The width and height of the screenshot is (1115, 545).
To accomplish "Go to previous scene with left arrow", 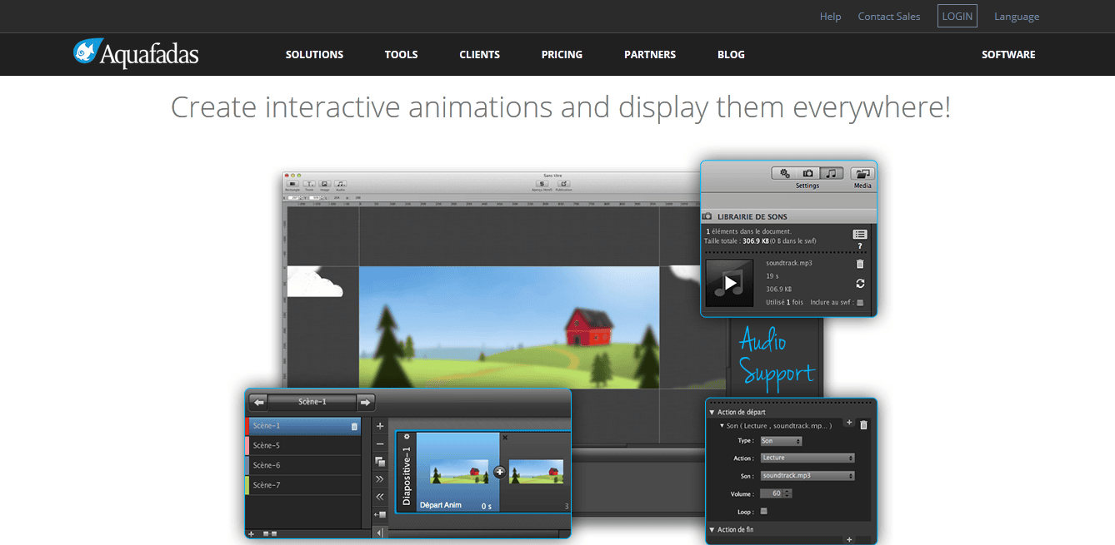I will [x=259, y=403].
